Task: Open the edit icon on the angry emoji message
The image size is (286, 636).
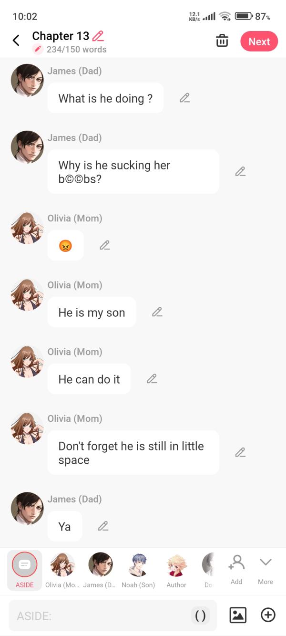Action: click(x=104, y=245)
